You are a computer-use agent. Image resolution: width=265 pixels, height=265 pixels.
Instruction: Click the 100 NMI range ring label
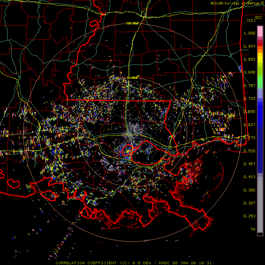(132, 23)
